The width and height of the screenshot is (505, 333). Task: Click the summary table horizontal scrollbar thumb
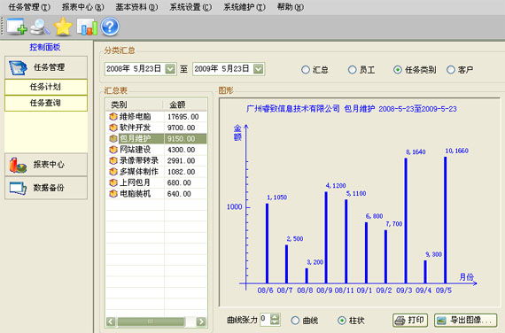click(151, 321)
